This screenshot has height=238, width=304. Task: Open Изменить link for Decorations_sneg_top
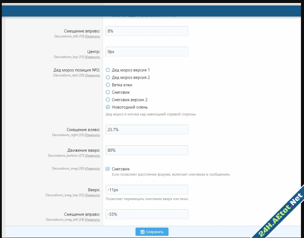click(x=92, y=195)
